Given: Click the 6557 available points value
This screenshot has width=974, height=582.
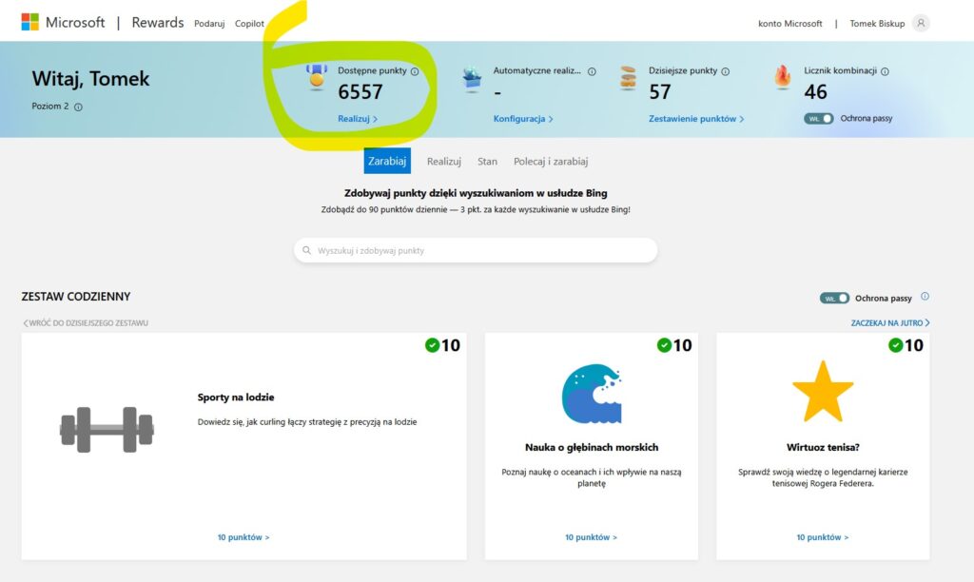Looking at the screenshot, I should point(360,92).
